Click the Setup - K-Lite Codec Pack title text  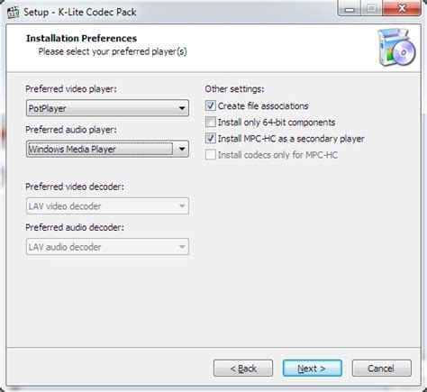coord(80,12)
